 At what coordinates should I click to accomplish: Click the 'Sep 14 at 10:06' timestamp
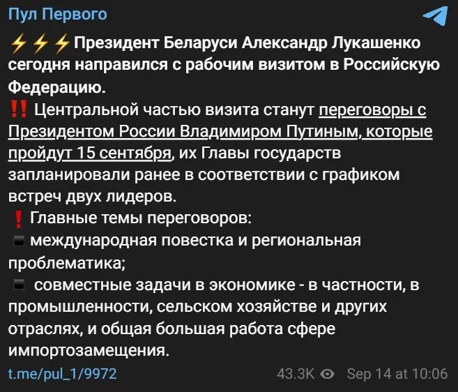(397, 374)
